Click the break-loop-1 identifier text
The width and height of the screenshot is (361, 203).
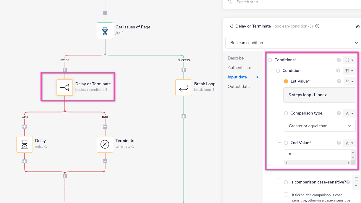tap(204, 90)
